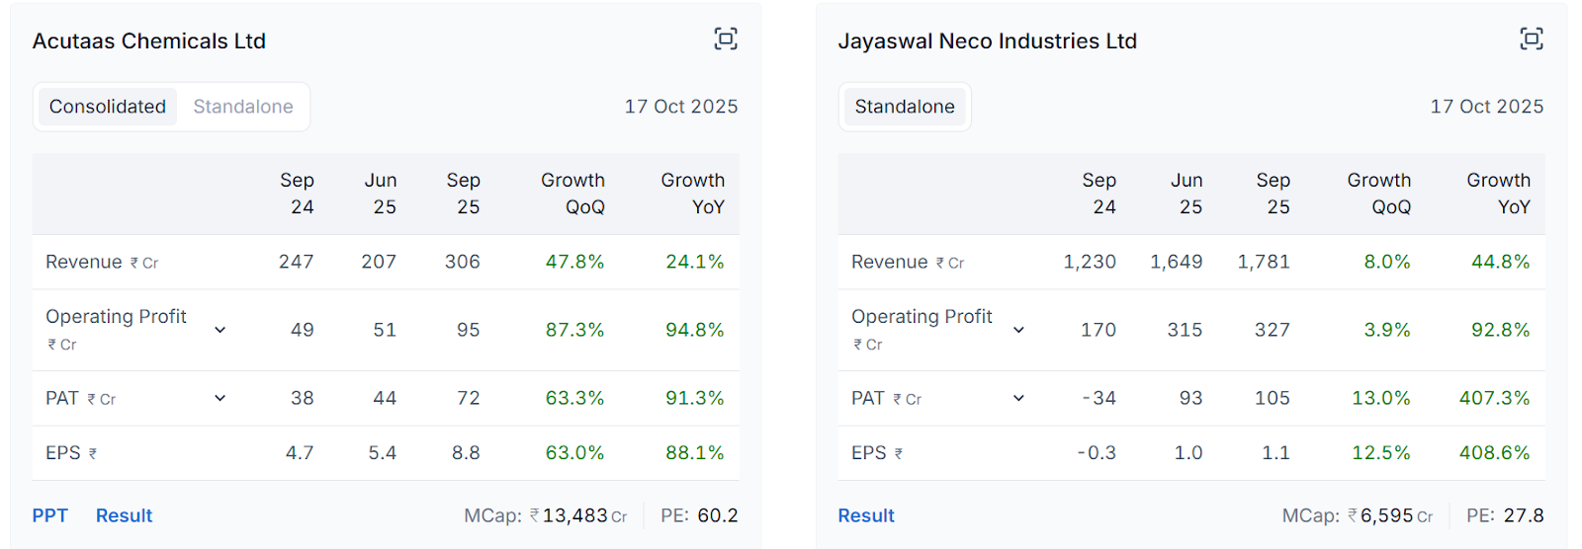
Task: Click Acutaas EPS QoQ growth 63.0%
Action: (574, 453)
